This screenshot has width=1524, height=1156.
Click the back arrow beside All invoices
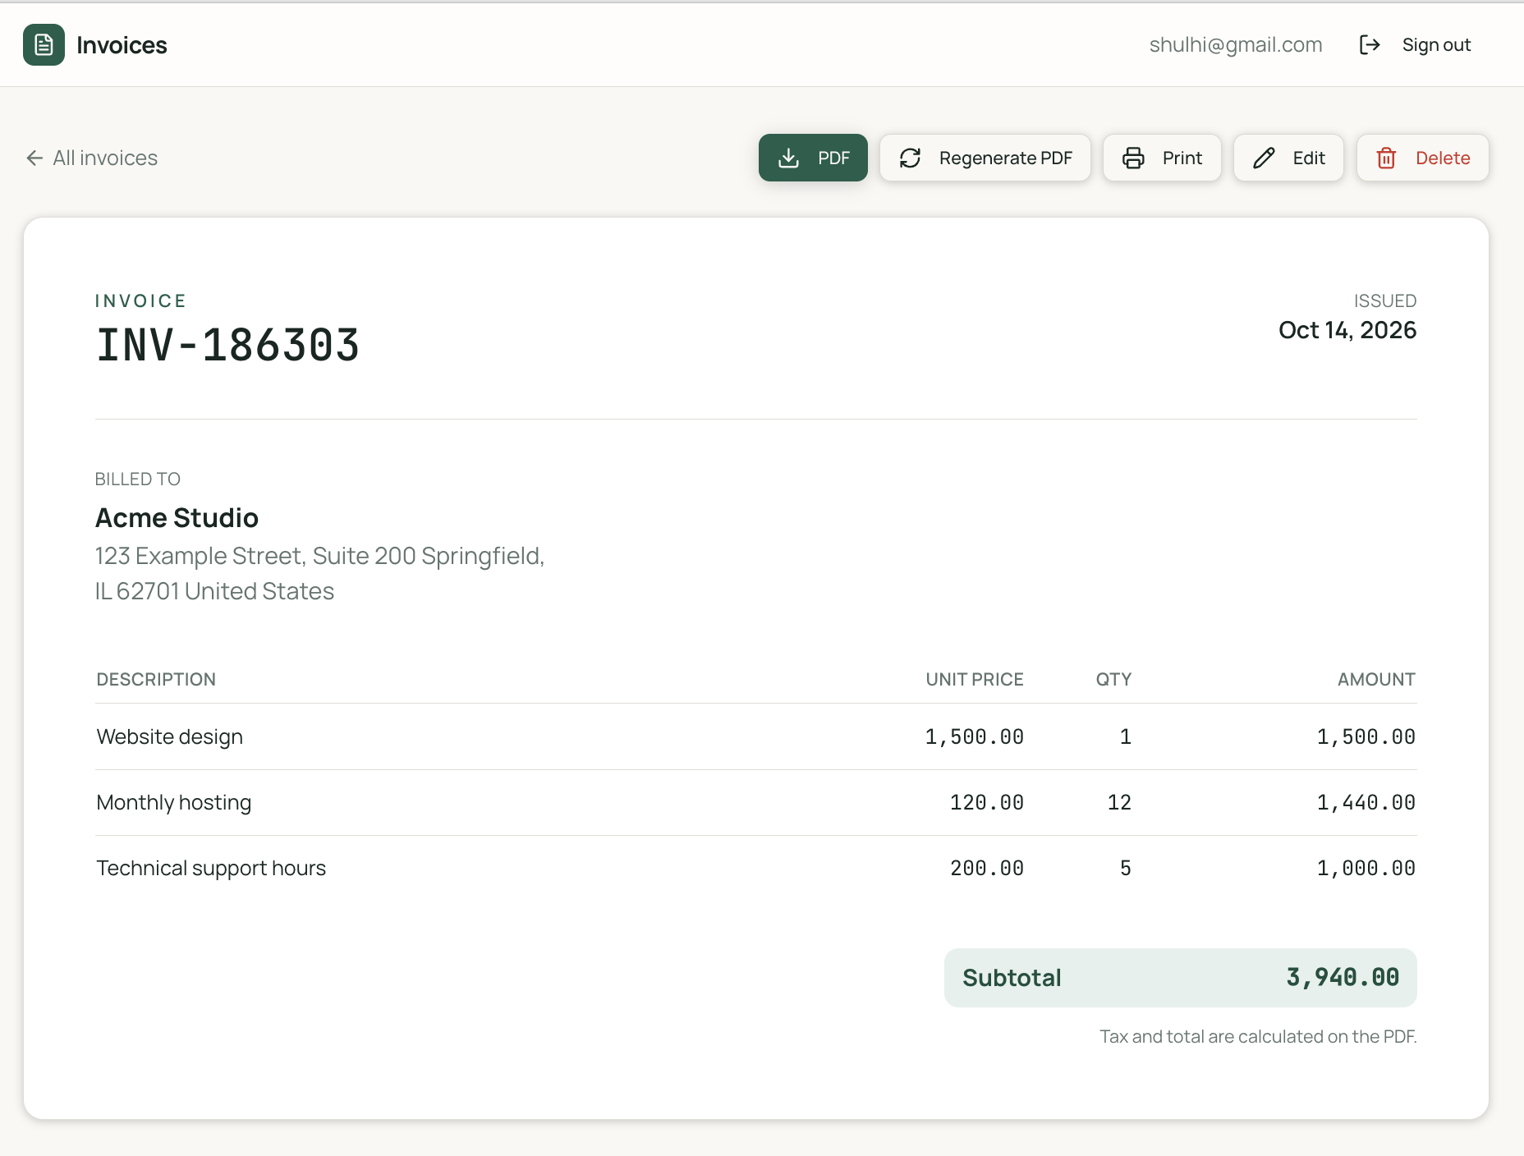pyautogui.click(x=34, y=158)
